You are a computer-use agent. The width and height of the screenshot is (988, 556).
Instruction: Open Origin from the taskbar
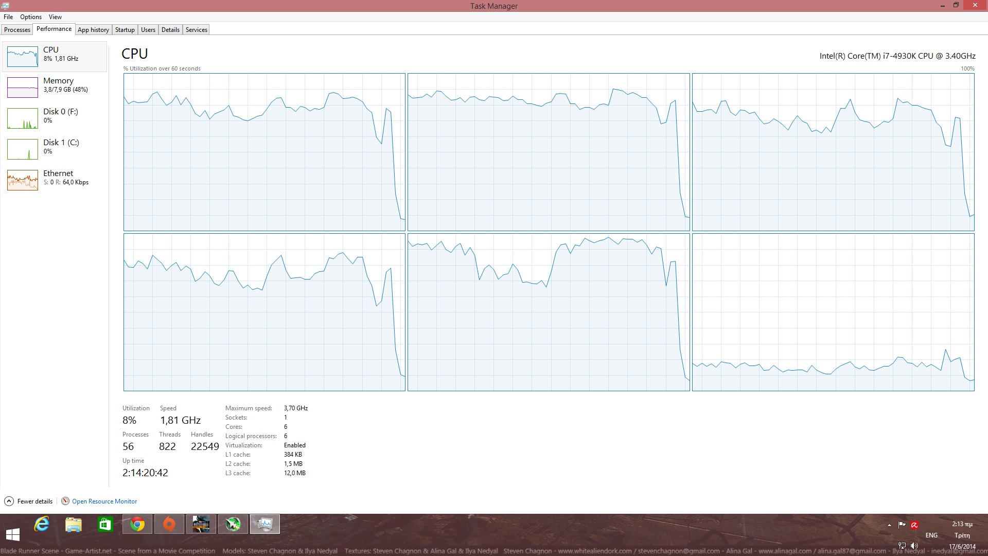coord(169,525)
